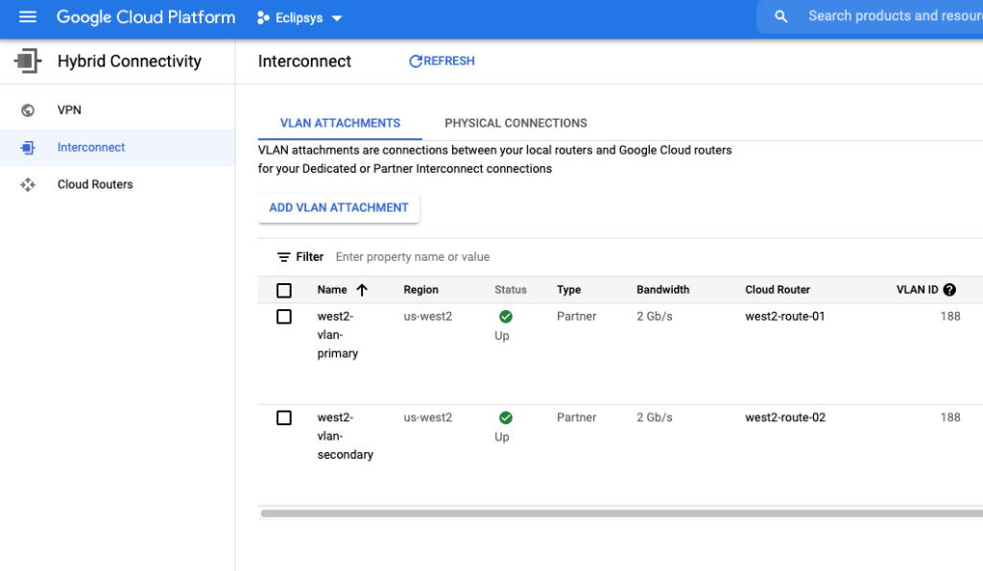Click the VPN globe icon in sidebar
The height and width of the screenshot is (571, 983).
click(x=28, y=110)
